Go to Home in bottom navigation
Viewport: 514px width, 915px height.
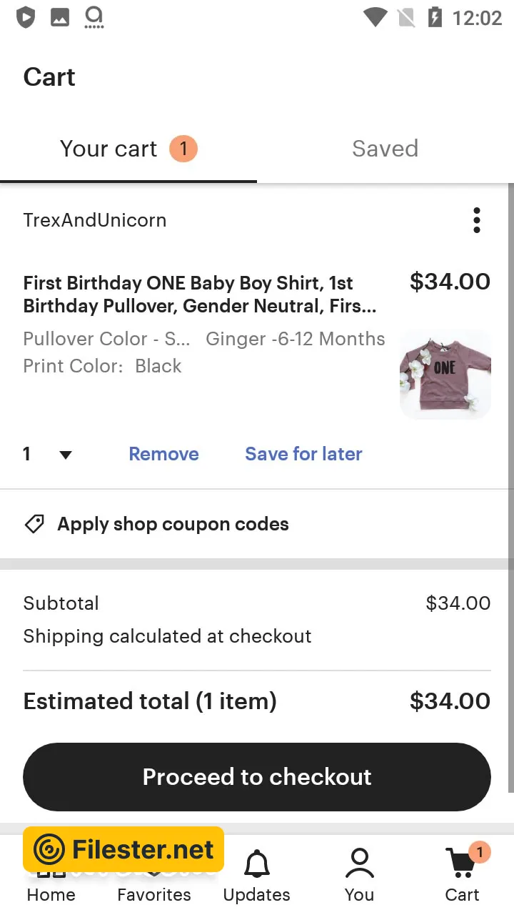point(51,894)
